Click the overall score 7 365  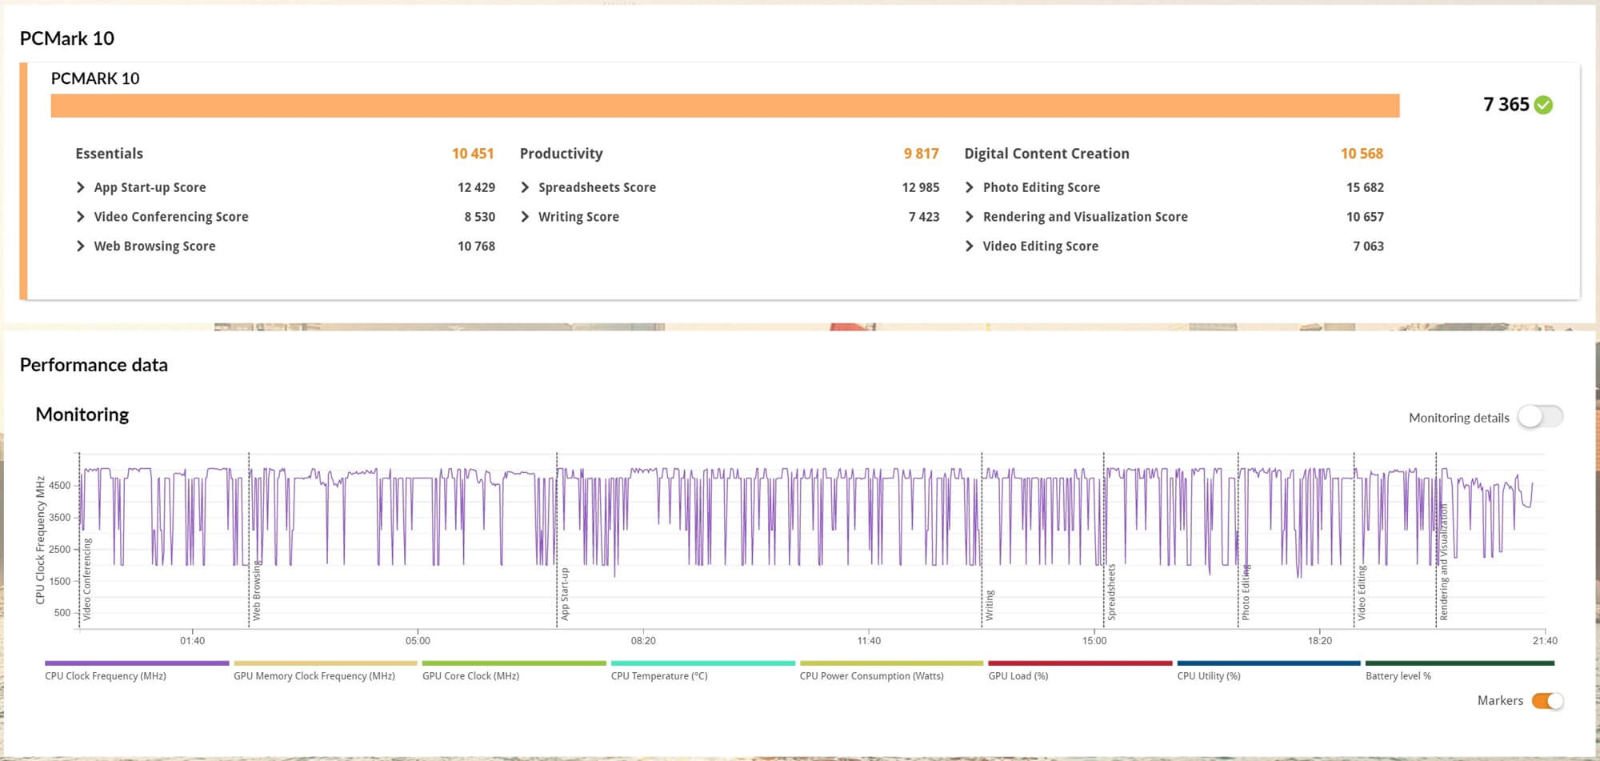click(1506, 105)
